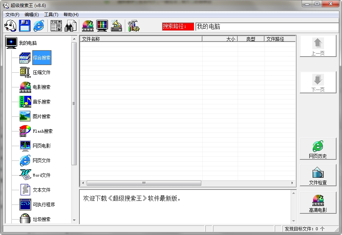The height and width of the screenshot is (235, 342).
Task: Click the 上一页 button
Action: point(318,45)
